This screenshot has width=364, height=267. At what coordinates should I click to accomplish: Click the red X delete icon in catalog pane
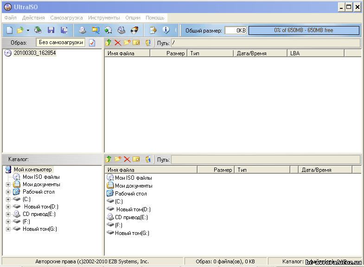(x=127, y=159)
